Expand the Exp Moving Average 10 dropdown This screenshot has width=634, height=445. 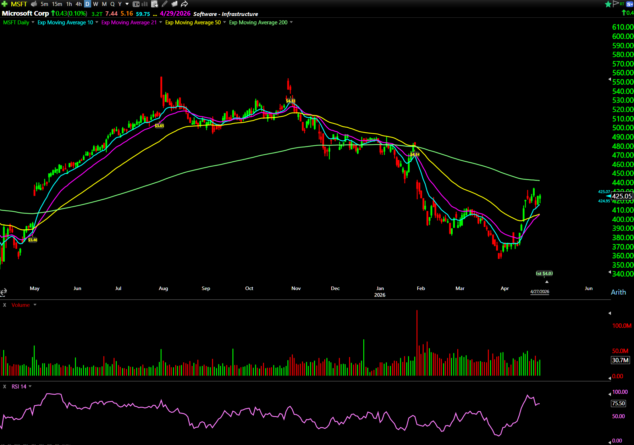click(97, 22)
